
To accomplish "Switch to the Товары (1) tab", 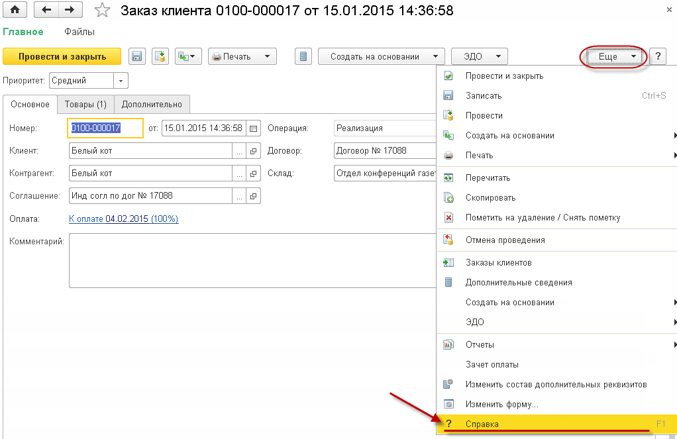I will tap(85, 105).
